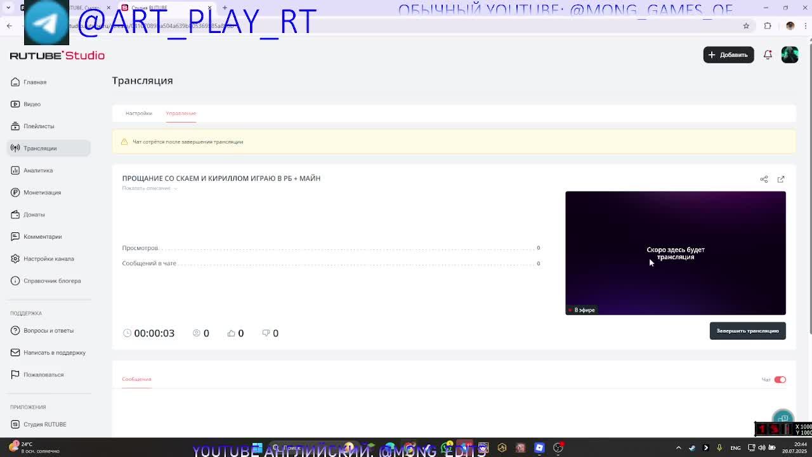Open new browser tab with plus

click(x=225, y=8)
